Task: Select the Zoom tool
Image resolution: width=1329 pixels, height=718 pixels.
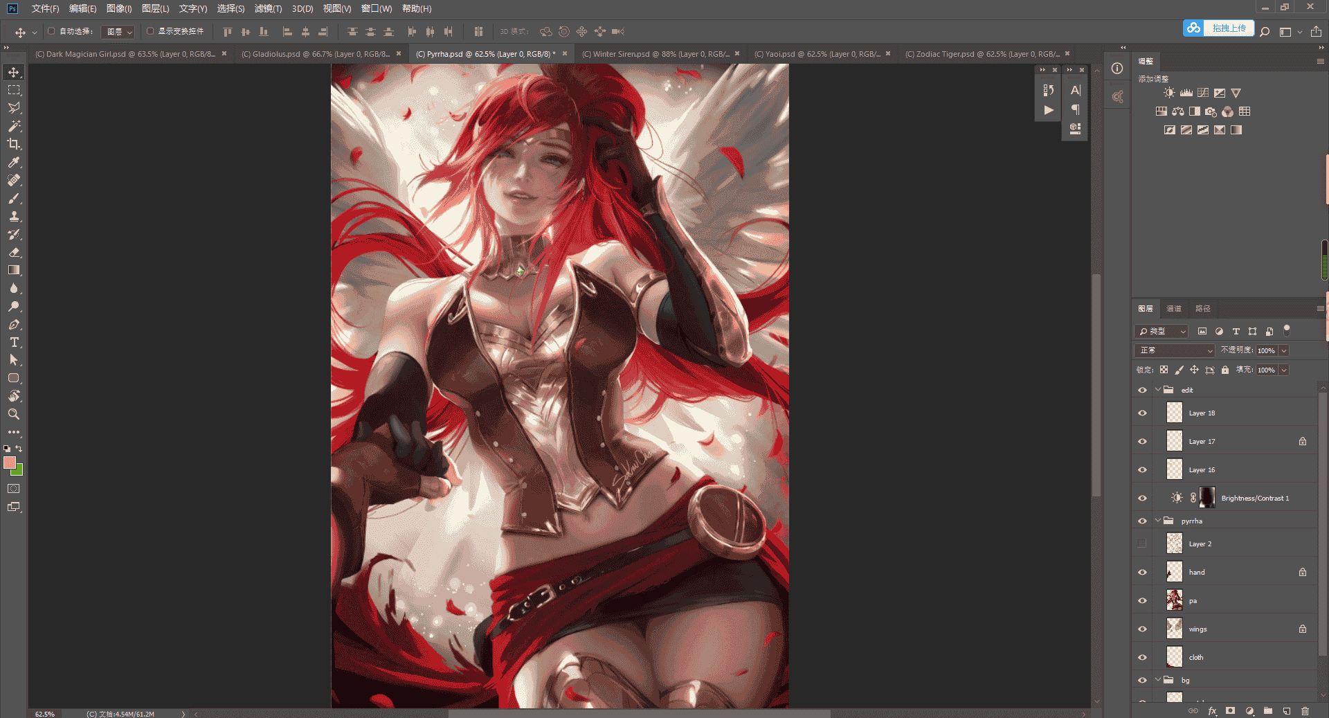Action: 14,414
